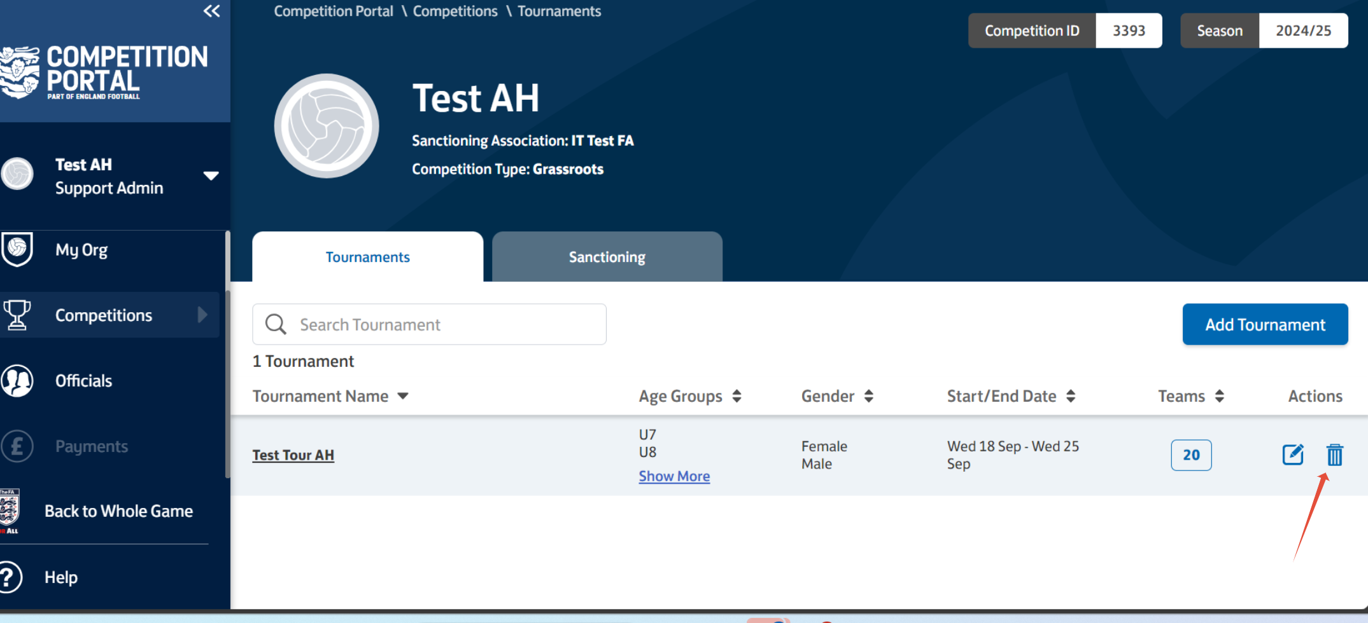The image size is (1368, 623).
Task: Switch to the Tournaments tab
Action: [368, 257]
